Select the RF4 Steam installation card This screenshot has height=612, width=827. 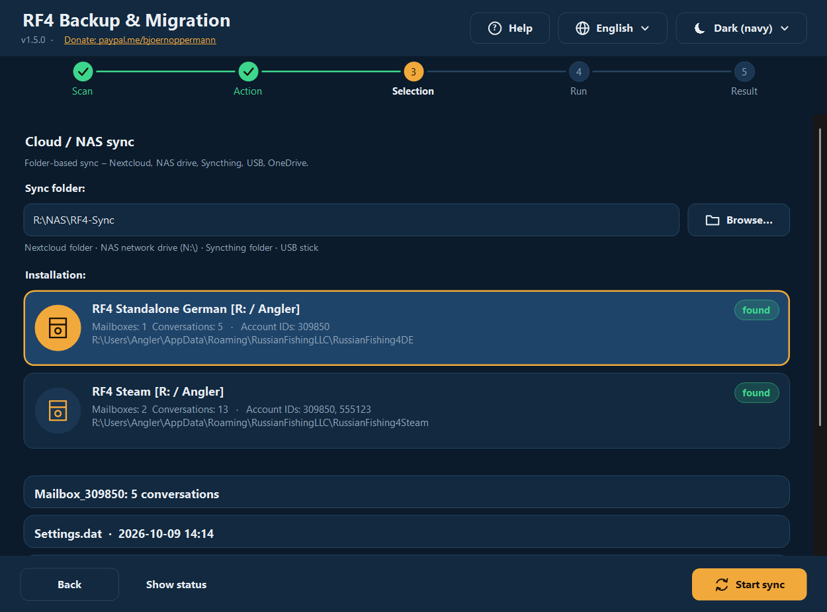coord(406,411)
